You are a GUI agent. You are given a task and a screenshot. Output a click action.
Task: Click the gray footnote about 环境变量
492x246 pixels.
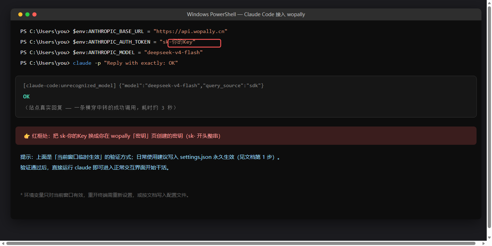(x=105, y=195)
